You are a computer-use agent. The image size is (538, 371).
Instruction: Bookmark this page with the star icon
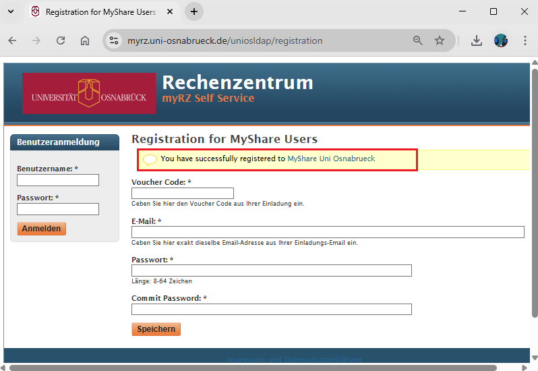[x=440, y=40]
